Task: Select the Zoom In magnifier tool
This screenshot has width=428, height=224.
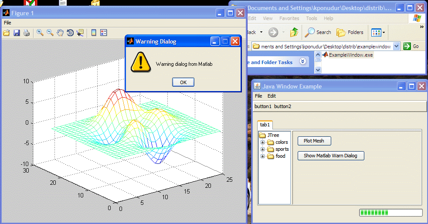Action: pyautogui.click(x=40, y=33)
